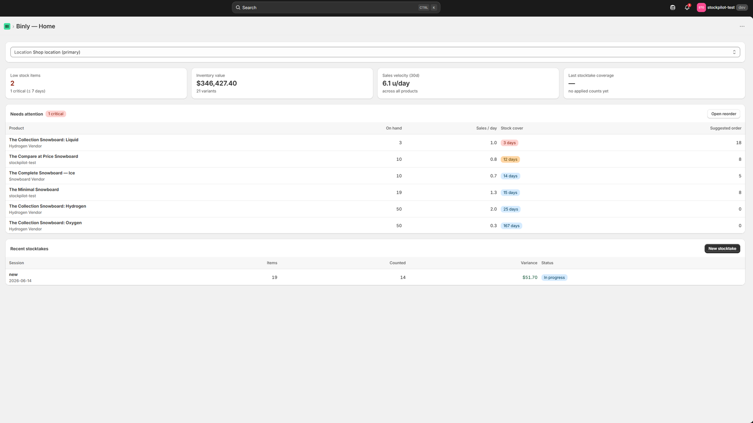Click the $51.70 variance value
Viewport: 753px width, 423px height.
(530, 277)
